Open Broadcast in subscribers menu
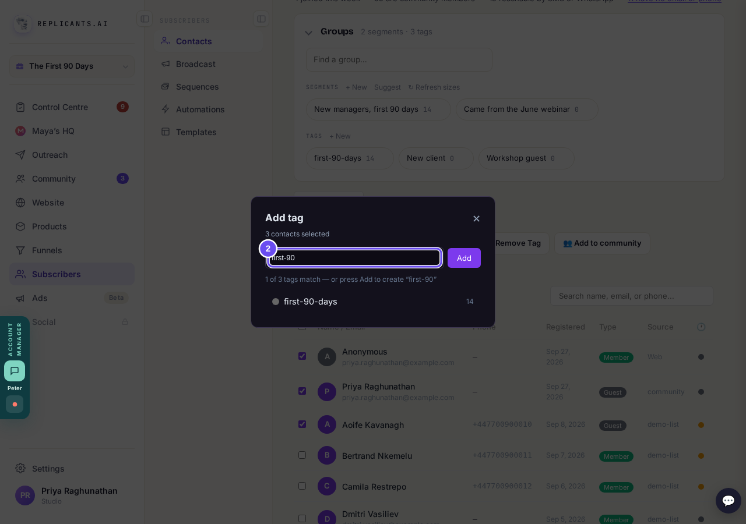This screenshot has width=746, height=524. coord(208,64)
